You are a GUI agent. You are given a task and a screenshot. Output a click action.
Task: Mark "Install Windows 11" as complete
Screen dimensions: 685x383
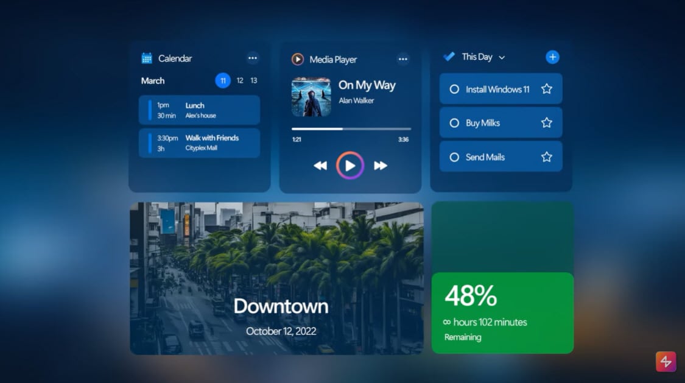coord(454,88)
